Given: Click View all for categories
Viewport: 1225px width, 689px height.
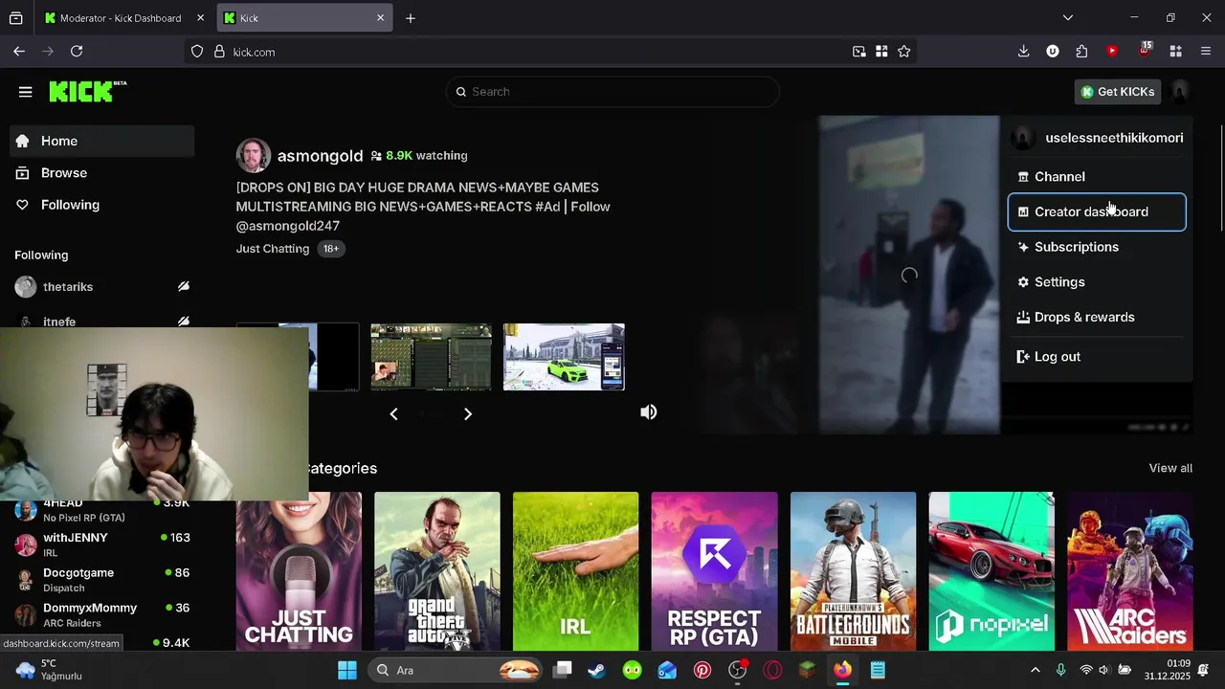Looking at the screenshot, I should [x=1170, y=468].
